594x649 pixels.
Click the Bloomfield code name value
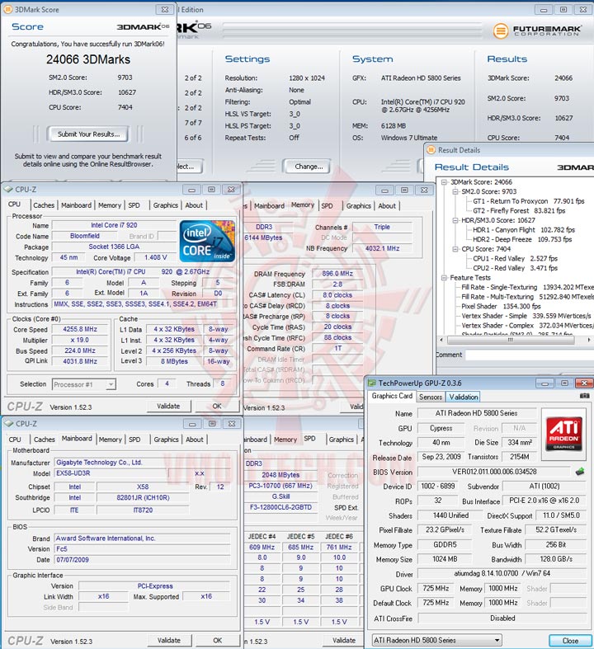pos(84,236)
